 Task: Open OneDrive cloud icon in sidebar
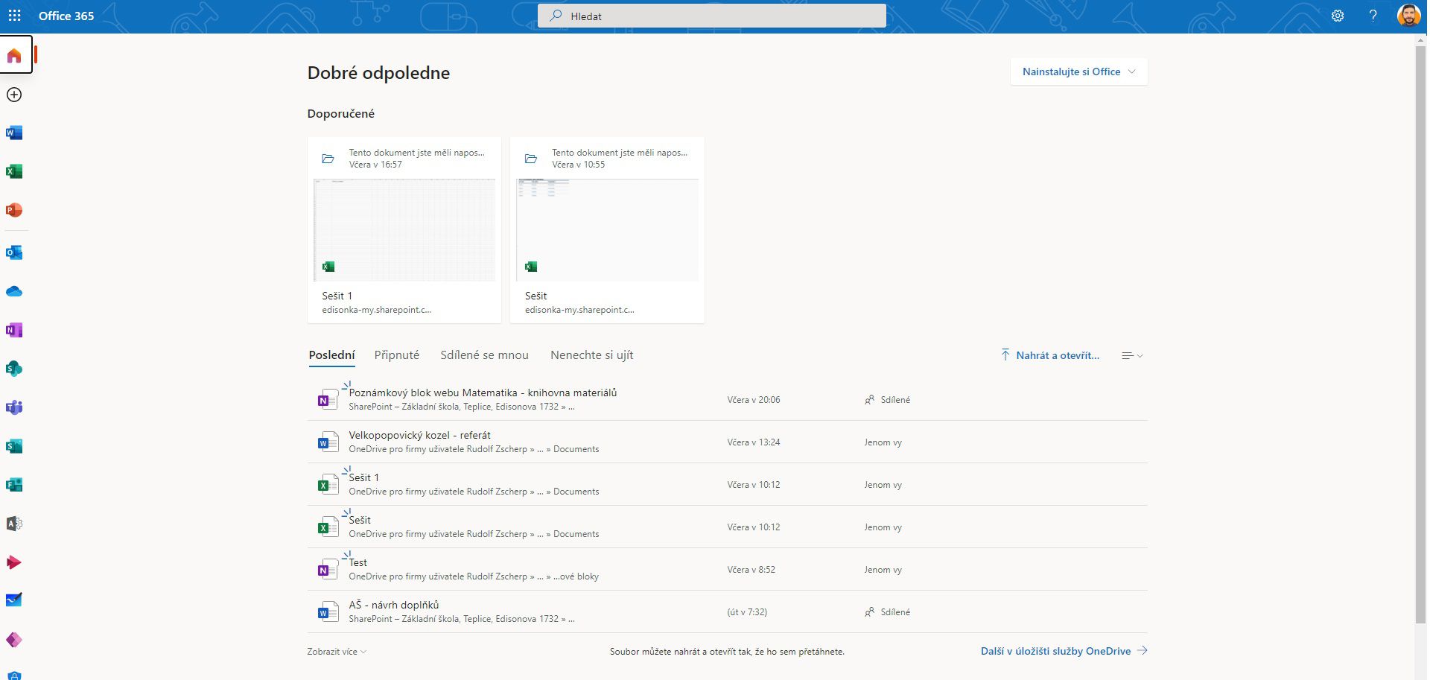(x=14, y=291)
